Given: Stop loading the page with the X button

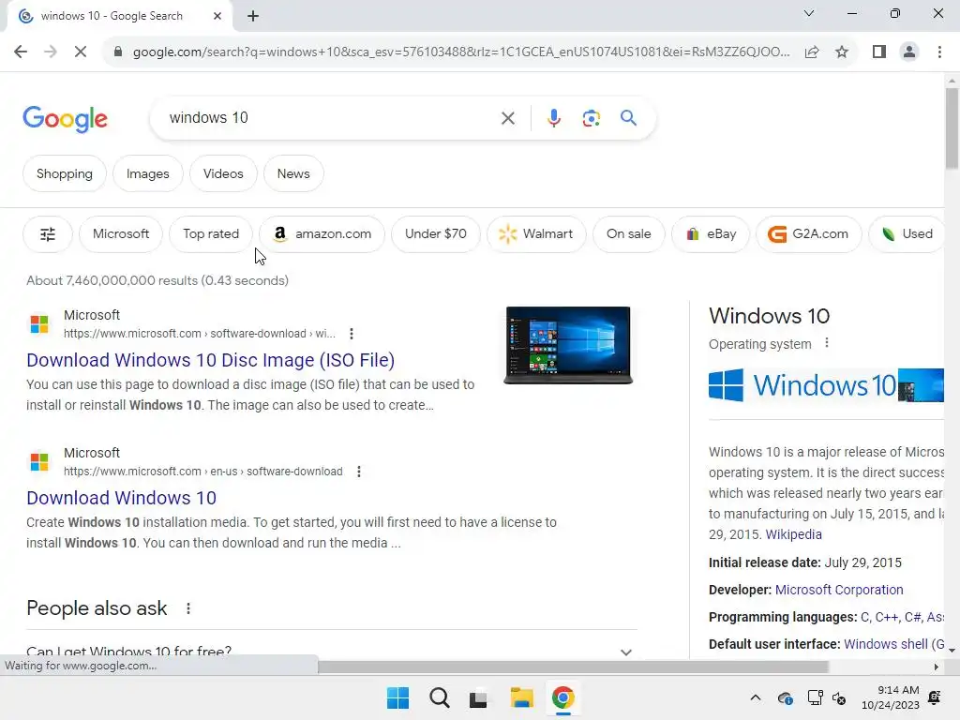Looking at the screenshot, I should click(81, 52).
